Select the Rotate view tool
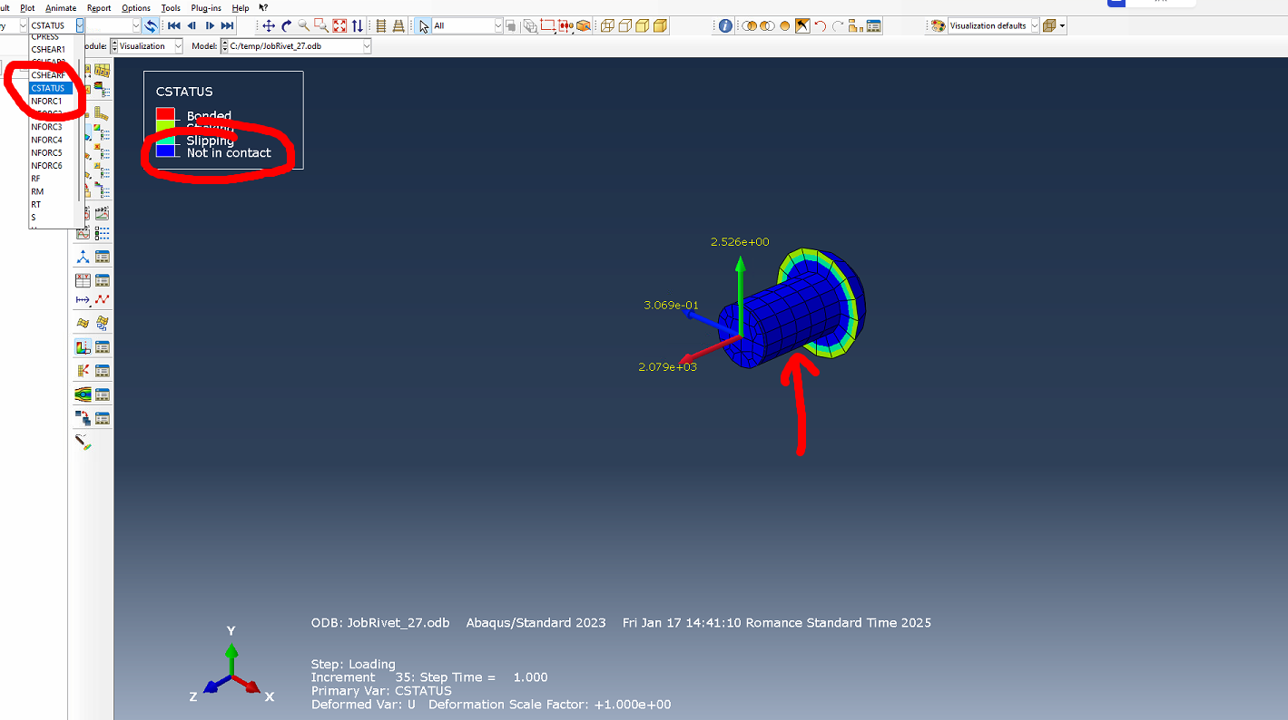The width and height of the screenshot is (1288, 720). (286, 25)
